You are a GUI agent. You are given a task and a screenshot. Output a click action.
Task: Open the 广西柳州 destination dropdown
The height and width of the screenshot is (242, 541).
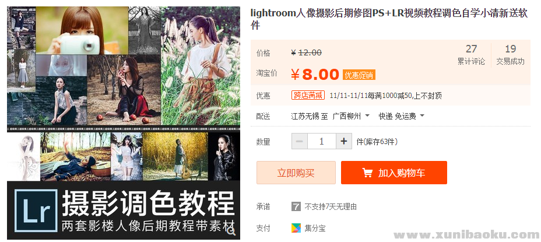[351, 117]
